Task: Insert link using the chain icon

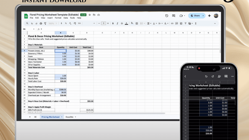Action: coord(172,23)
